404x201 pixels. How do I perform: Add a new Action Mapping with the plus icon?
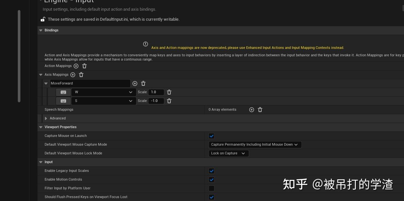[76, 66]
